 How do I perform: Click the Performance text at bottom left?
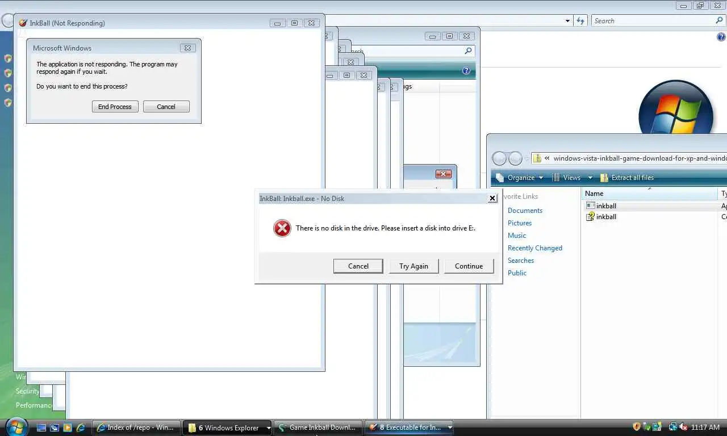34,405
